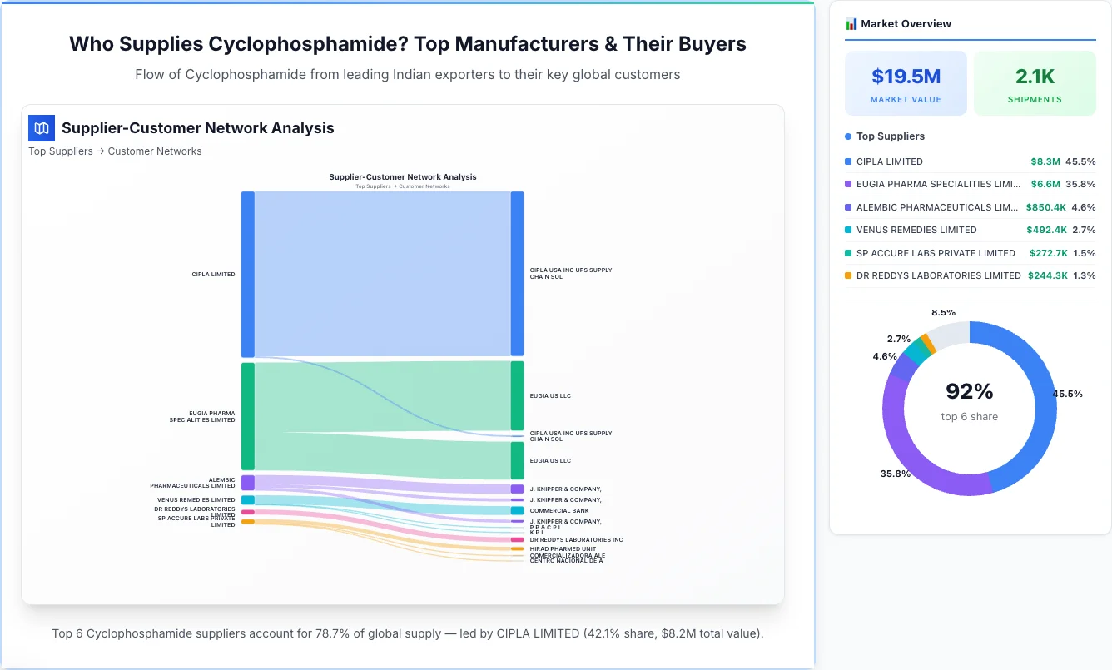This screenshot has height=670, width=1112.
Task: Select the green marker beside SP ACCURE LABS
Action: [x=846, y=253]
